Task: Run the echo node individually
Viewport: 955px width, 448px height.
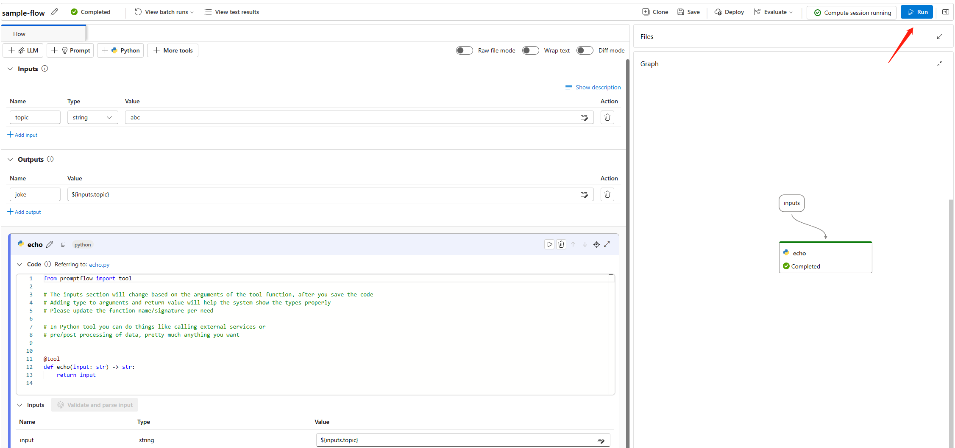Action: coord(549,244)
